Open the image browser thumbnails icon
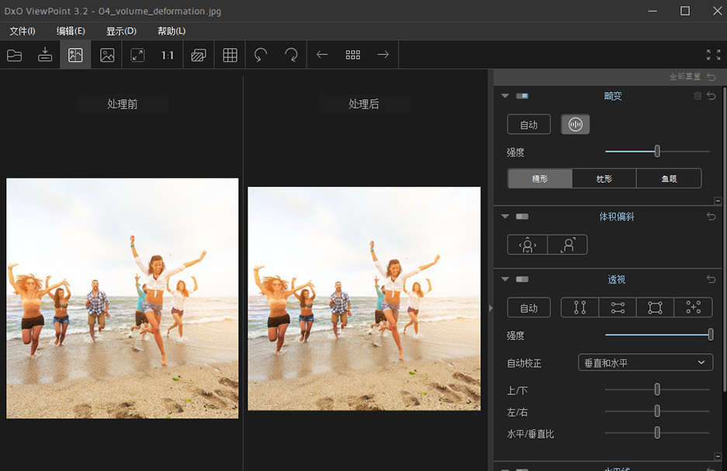Viewport: 727px width, 471px height. point(353,55)
